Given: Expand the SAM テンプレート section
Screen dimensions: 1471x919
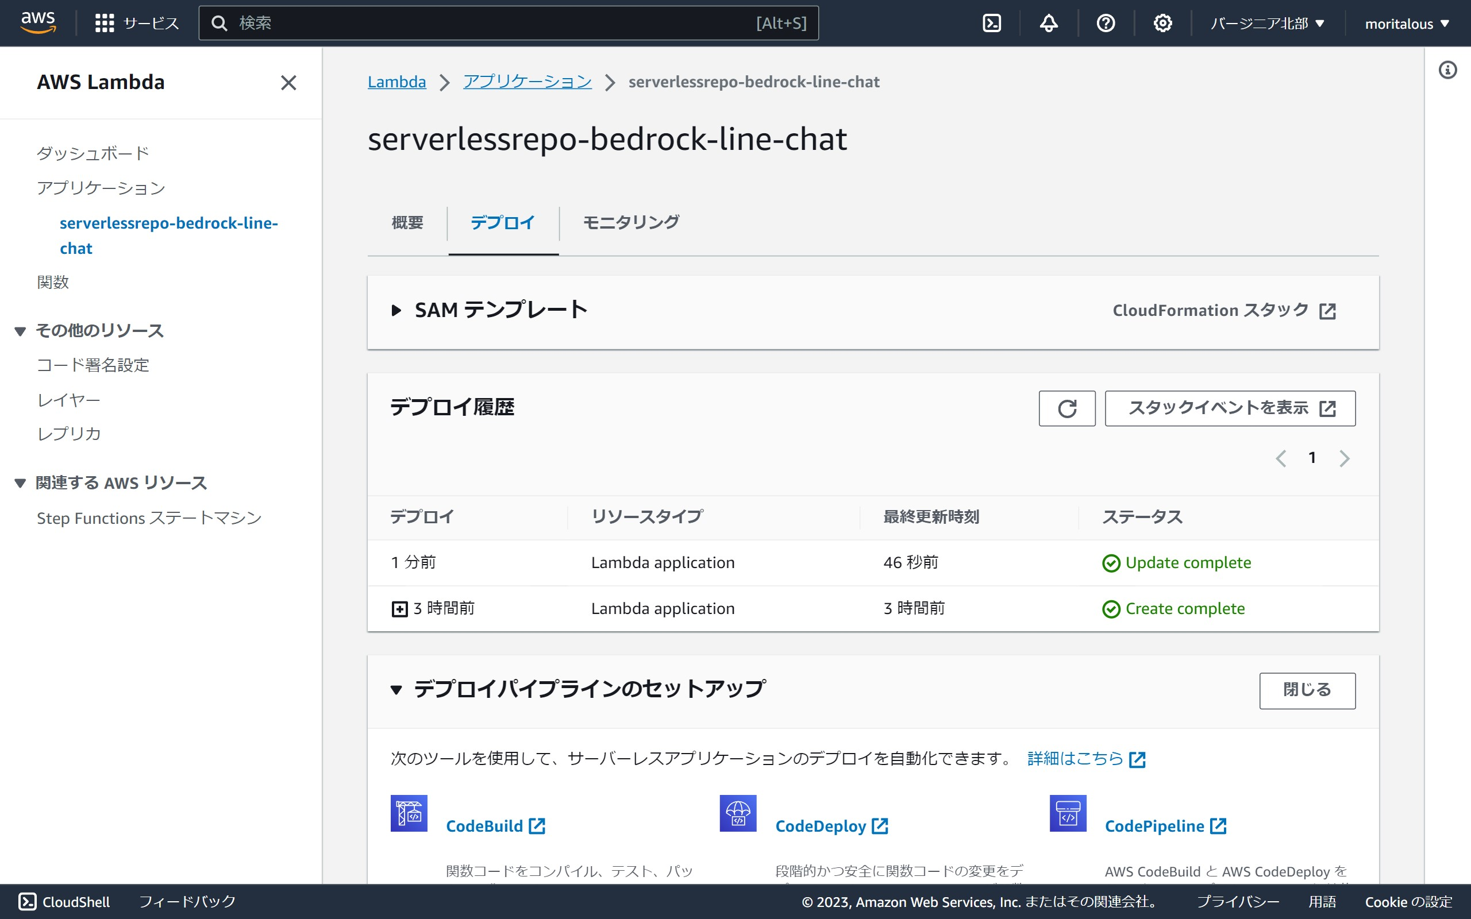Looking at the screenshot, I should [396, 311].
